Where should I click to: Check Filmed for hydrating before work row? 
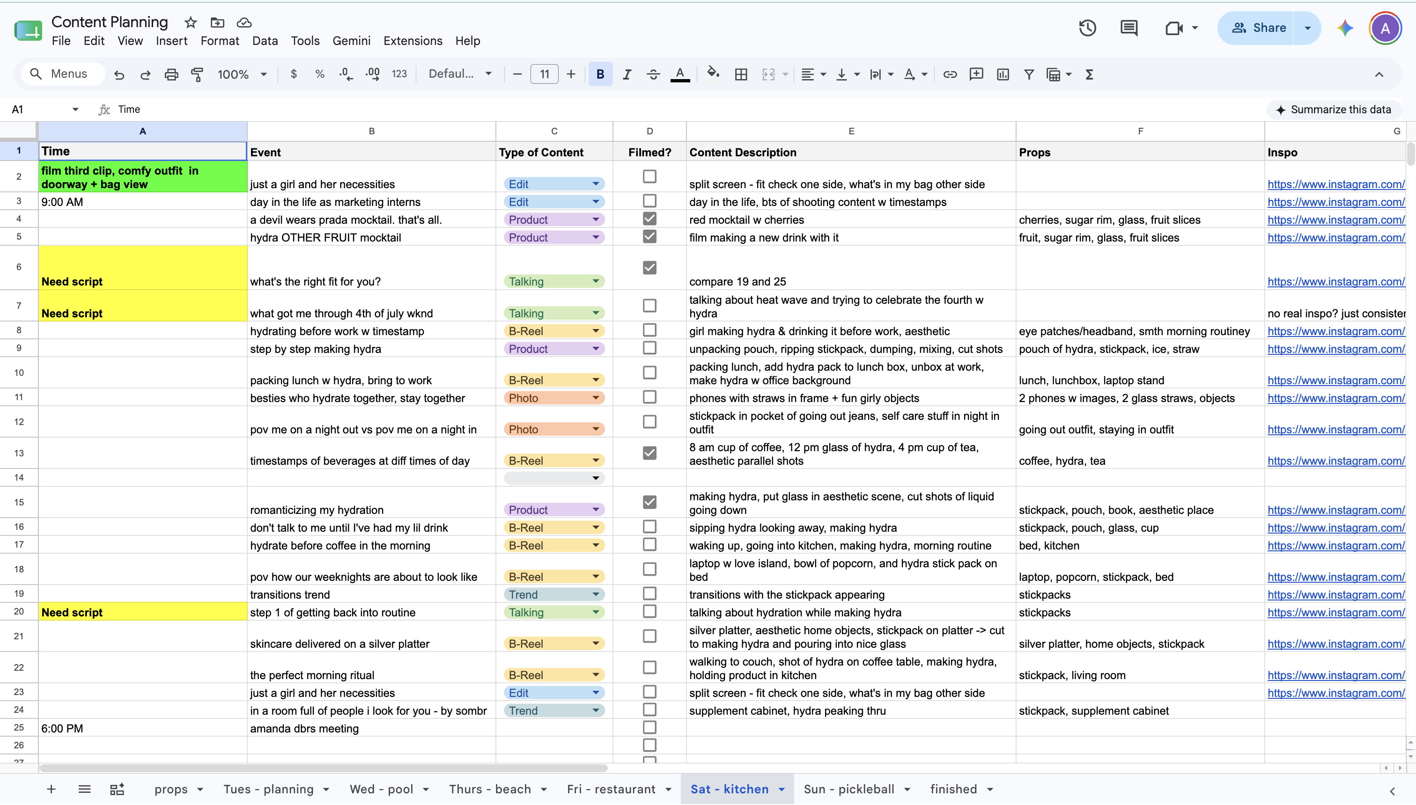[649, 330]
